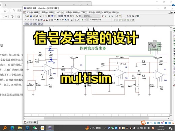Image resolution: width=175 pixels, height=131 pixels.
Task: Create a new design with the New icon
Action: coord(26,16)
